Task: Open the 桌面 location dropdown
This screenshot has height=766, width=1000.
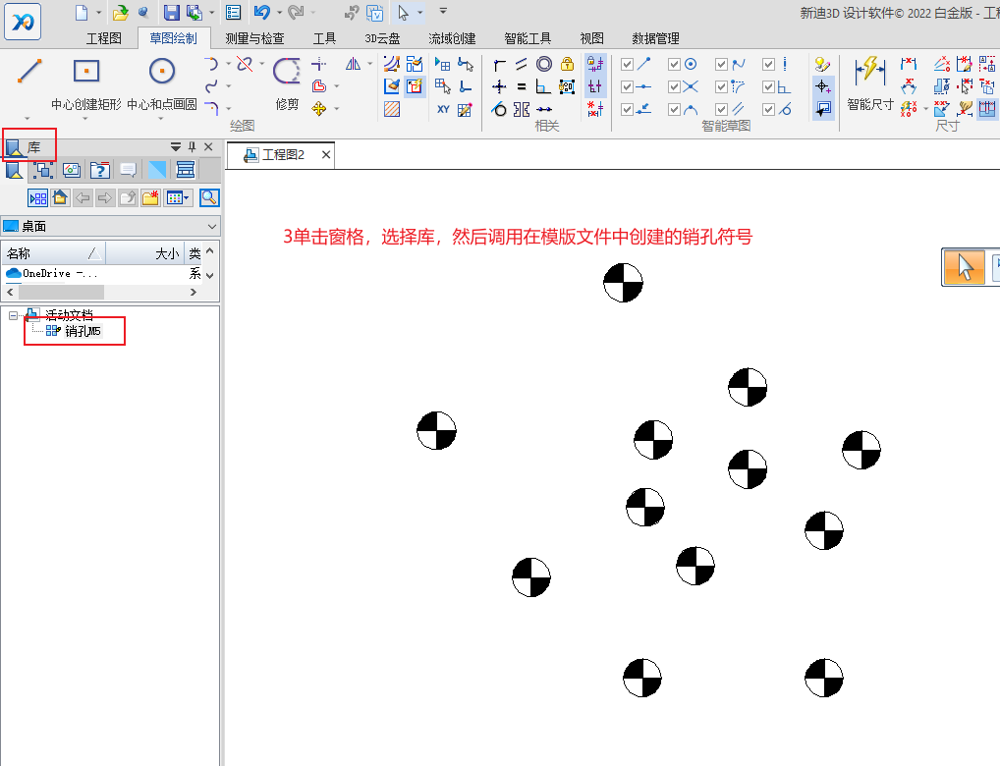Action: pyautogui.click(x=212, y=227)
